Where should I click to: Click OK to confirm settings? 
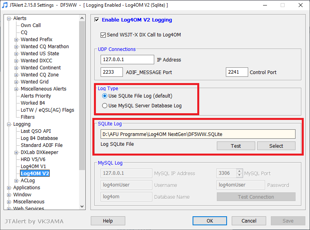[210, 221]
